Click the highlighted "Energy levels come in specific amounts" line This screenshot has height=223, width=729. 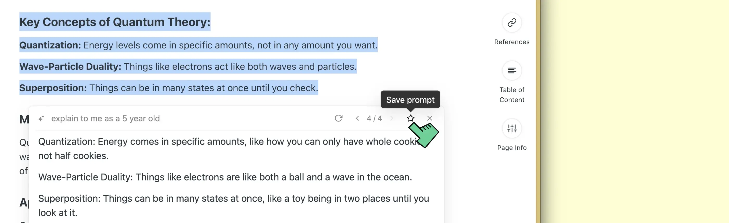198,45
